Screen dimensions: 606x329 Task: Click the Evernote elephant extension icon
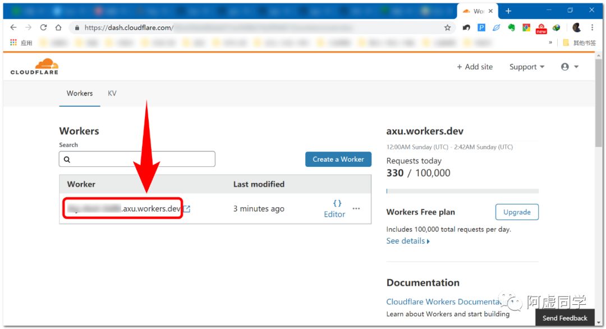click(511, 28)
